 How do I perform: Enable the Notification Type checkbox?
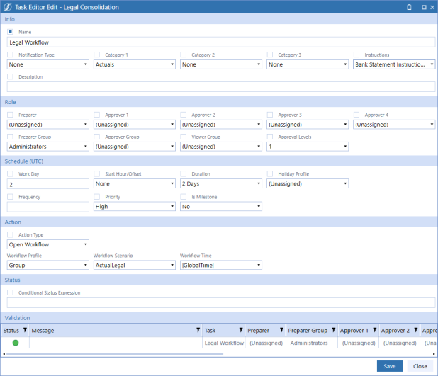pyautogui.click(x=10, y=55)
